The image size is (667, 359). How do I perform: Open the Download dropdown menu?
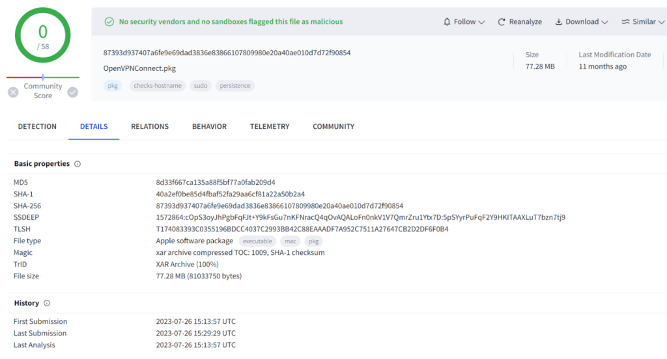pyautogui.click(x=605, y=22)
